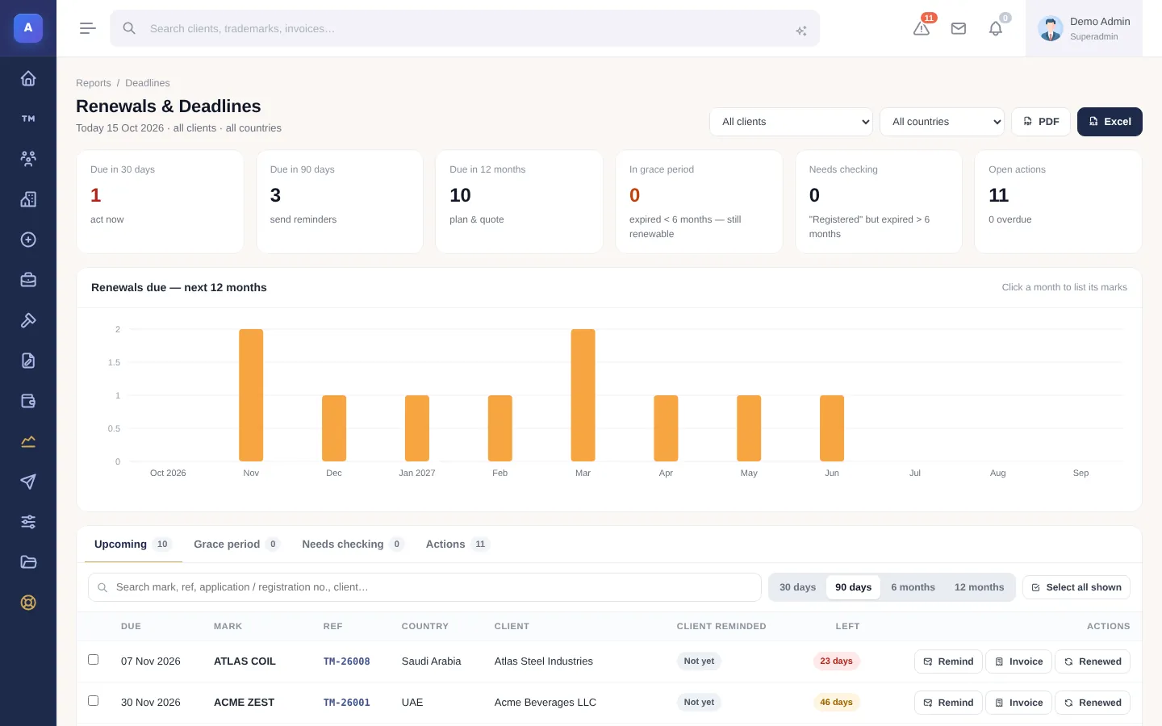The height and width of the screenshot is (726, 1162).
Task: Click the AI sparkle icon in search bar
Action: click(x=801, y=31)
